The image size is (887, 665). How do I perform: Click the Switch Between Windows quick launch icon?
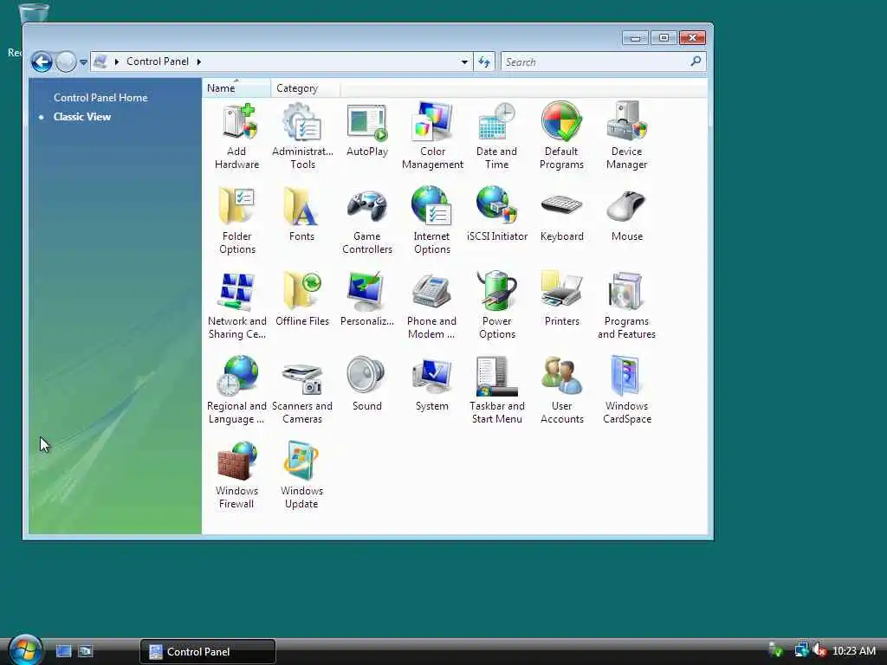click(x=86, y=651)
